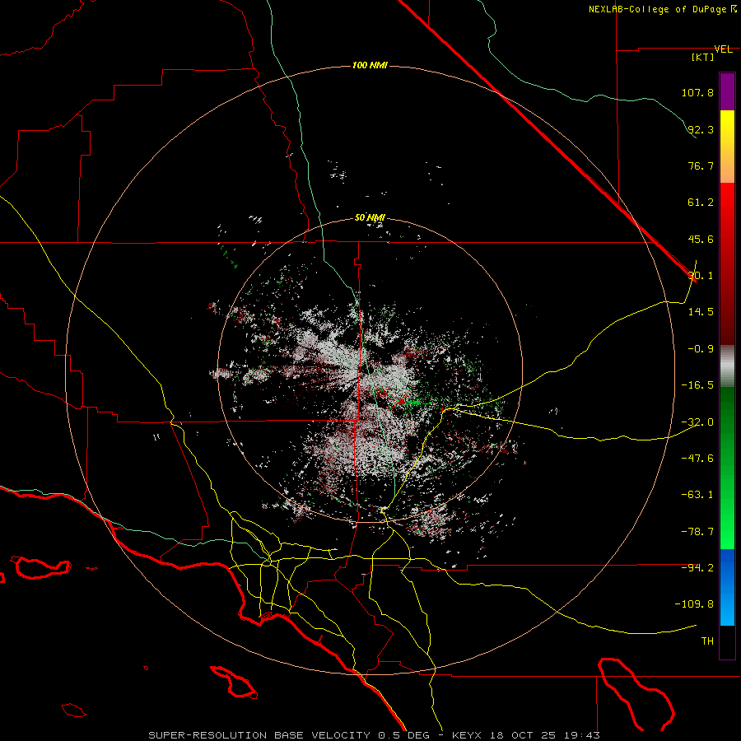
Task: Click the 100 NMI range ring label
Action: pyautogui.click(x=370, y=65)
